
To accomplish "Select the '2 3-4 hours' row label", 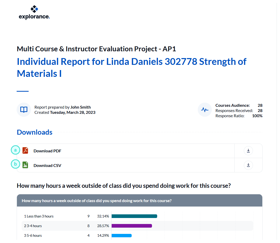I will [x=33, y=226].
